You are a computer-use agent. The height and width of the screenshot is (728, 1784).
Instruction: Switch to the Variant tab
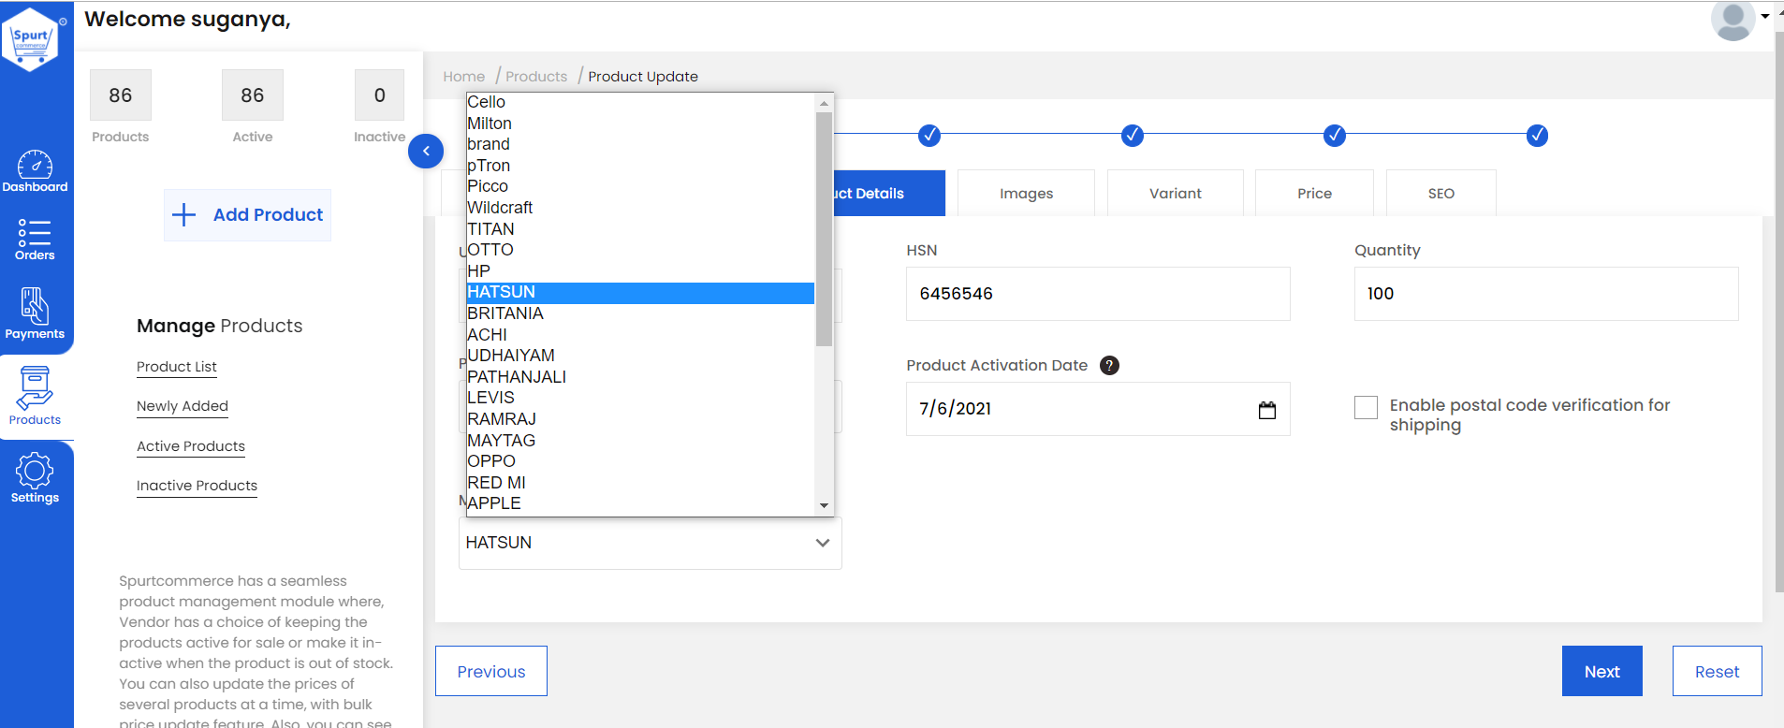(1176, 194)
